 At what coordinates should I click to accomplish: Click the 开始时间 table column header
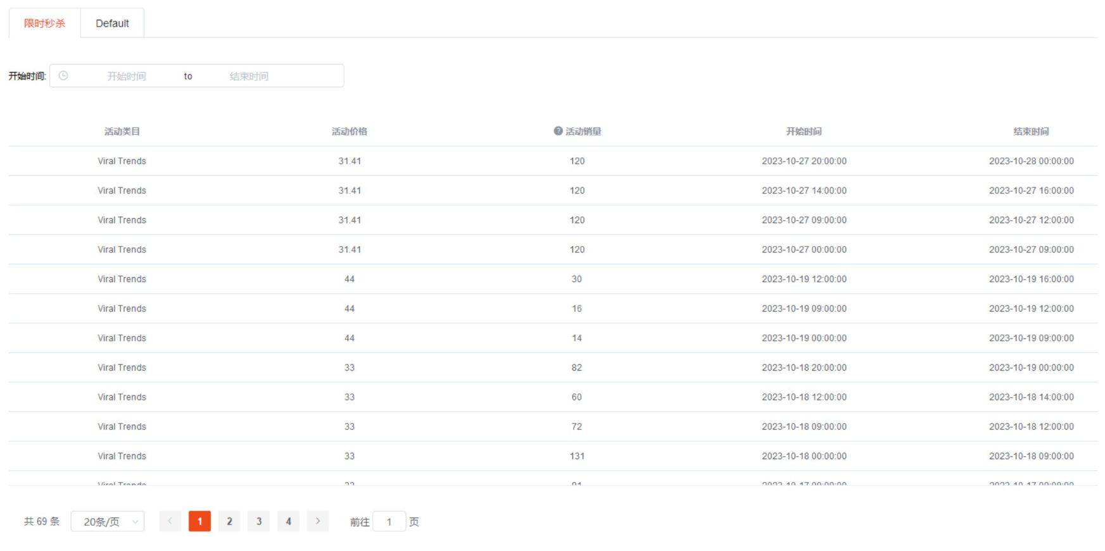[804, 132]
